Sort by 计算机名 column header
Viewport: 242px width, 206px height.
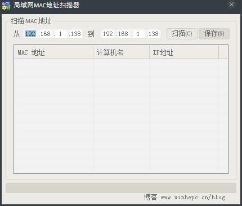(x=122, y=52)
